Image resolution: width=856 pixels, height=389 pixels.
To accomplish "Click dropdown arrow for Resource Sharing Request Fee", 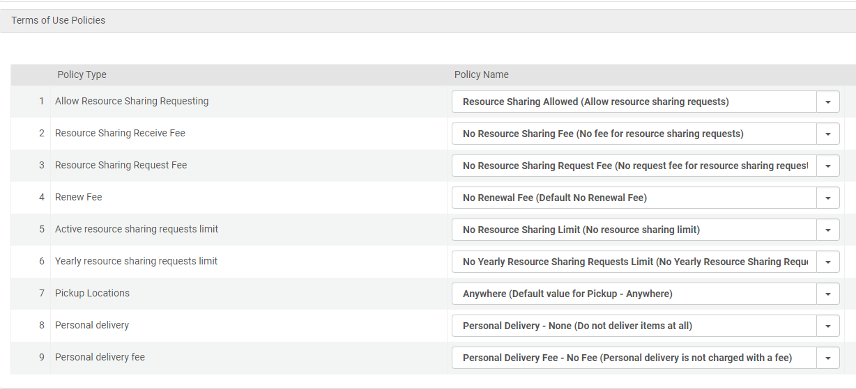I will click(827, 166).
